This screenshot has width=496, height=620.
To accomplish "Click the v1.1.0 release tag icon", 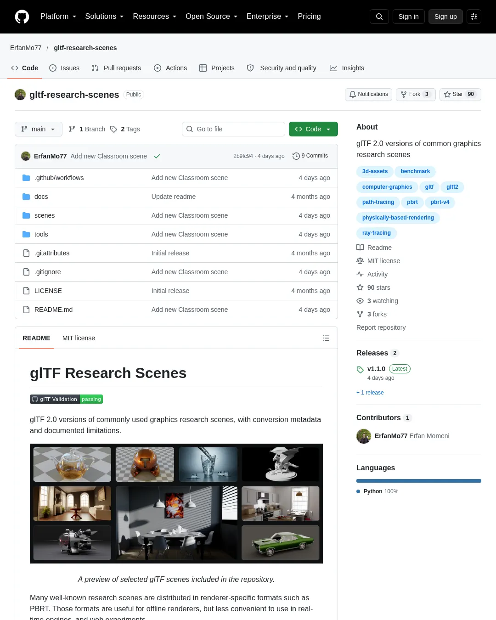I will click(x=360, y=370).
